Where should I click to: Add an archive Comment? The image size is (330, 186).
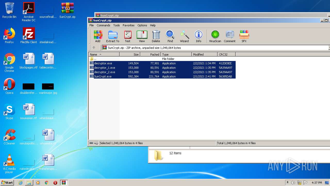pyautogui.click(x=230, y=36)
